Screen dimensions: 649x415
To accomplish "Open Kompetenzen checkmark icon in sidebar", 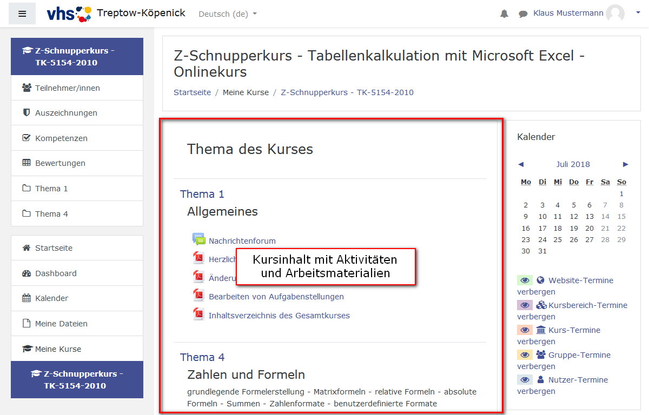I will [x=27, y=138].
